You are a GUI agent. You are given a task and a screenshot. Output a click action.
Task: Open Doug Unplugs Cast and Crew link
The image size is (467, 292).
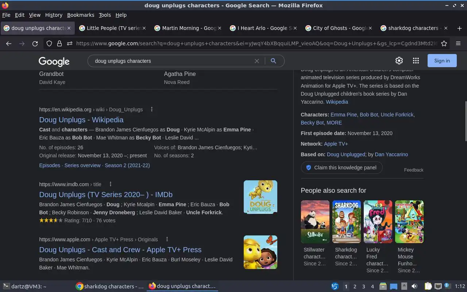(x=120, y=250)
